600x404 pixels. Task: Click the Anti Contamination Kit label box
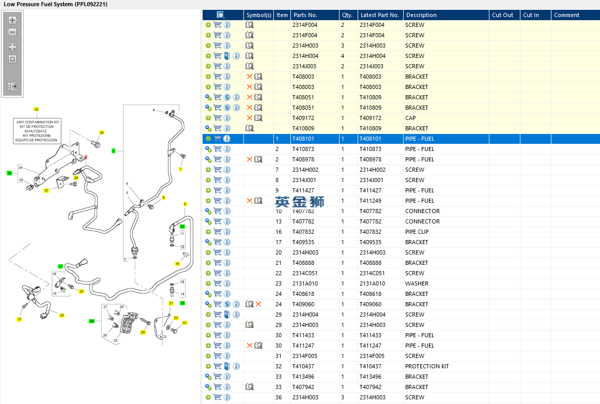tap(37, 131)
